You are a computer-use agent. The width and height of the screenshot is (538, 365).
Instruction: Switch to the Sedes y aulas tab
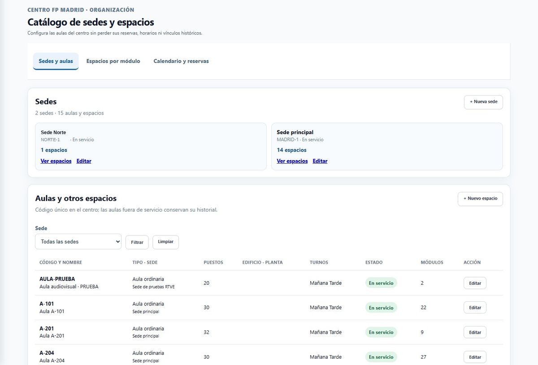click(x=56, y=61)
